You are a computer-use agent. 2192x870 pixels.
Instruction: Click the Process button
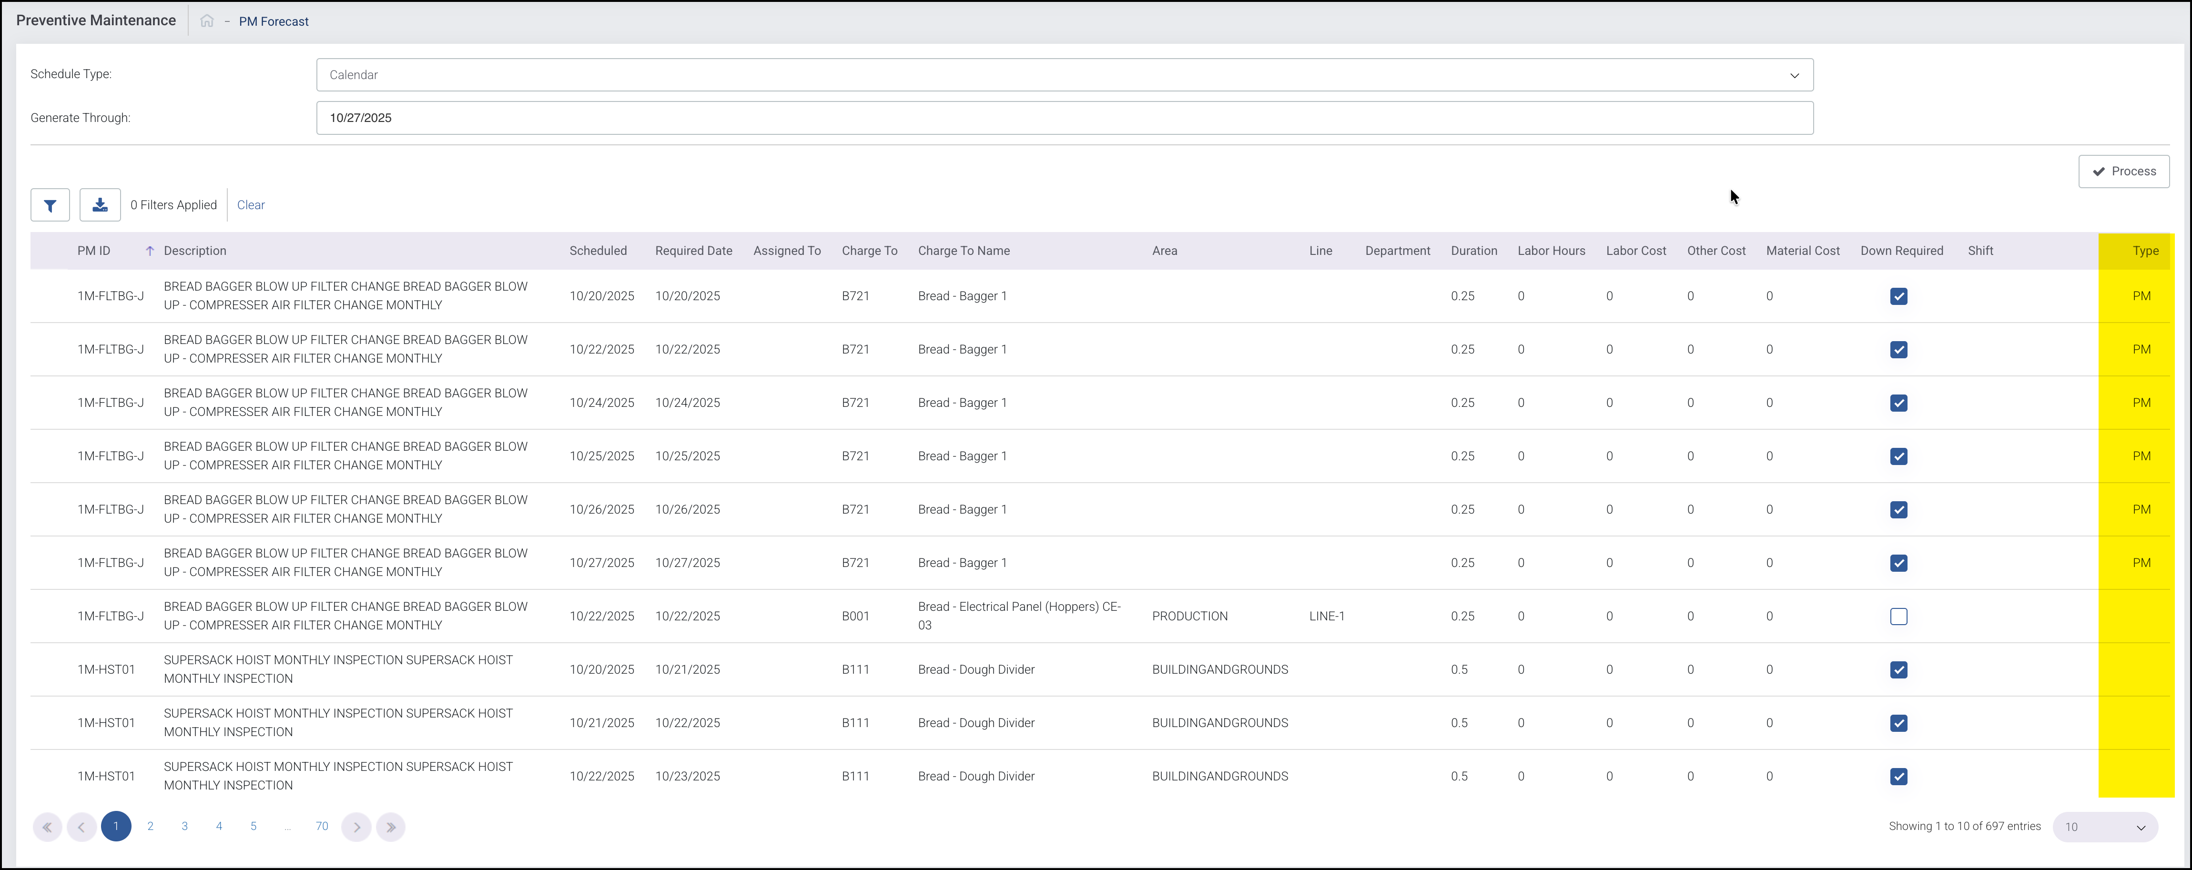(2123, 171)
